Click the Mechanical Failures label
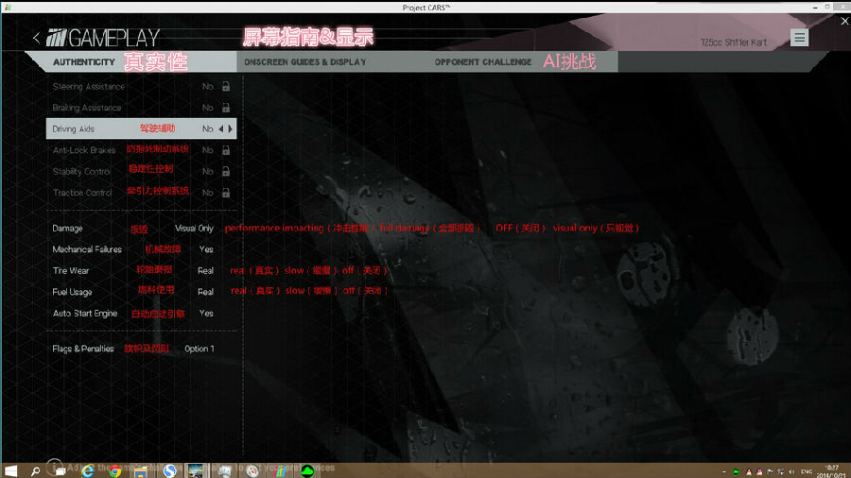 coord(87,249)
